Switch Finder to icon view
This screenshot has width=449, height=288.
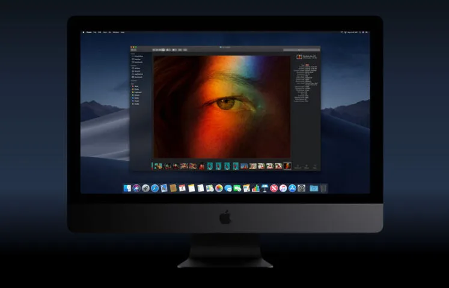coord(154,50)
